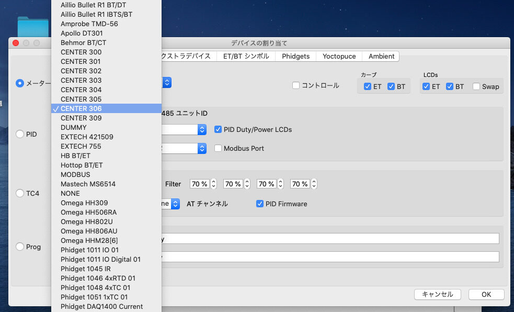Click the first Filter 70% stepper
514x312 pixels.
click(214, 184)
